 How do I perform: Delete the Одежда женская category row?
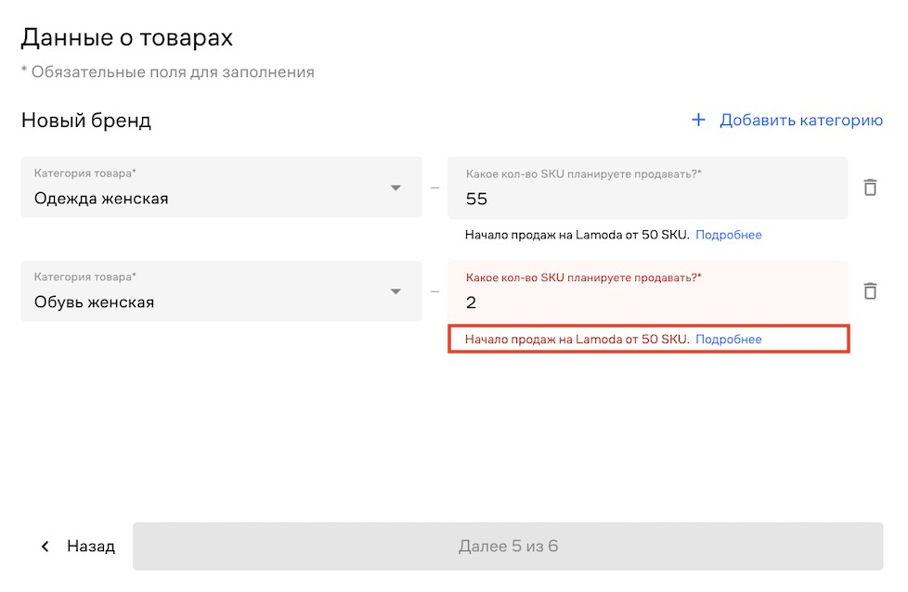pyautogui.click(x=870, y=187)
